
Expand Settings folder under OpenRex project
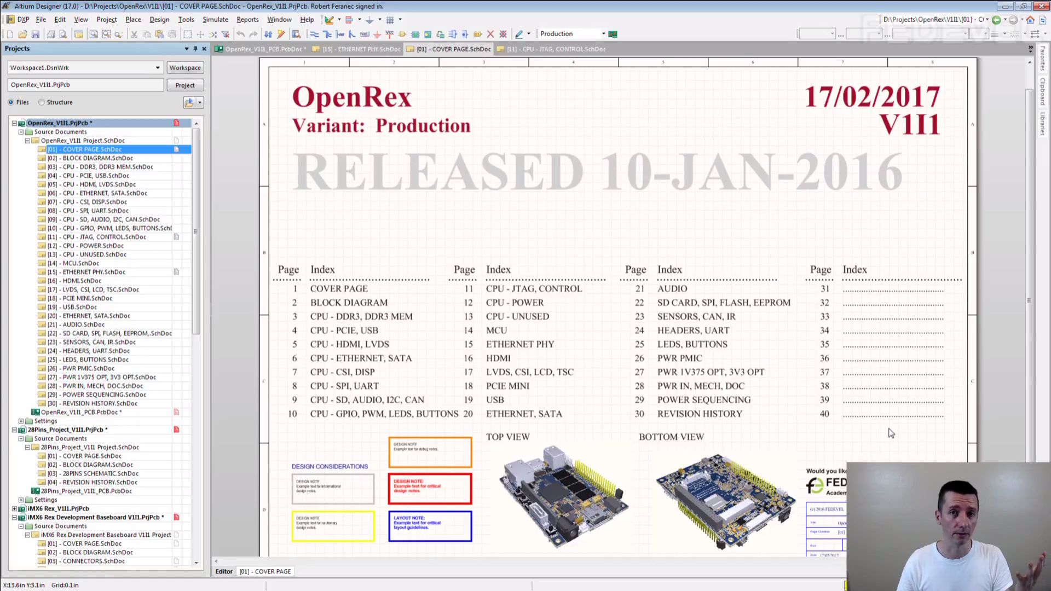(21, 421)
